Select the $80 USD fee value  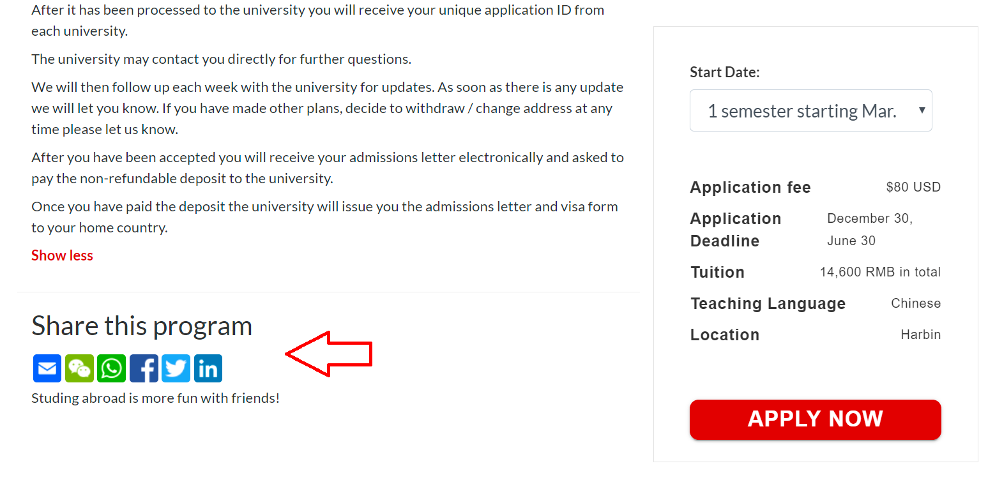point(913,188)
